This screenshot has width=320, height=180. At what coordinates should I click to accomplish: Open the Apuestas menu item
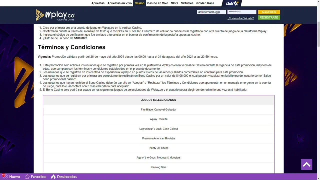tap(98, 3)
